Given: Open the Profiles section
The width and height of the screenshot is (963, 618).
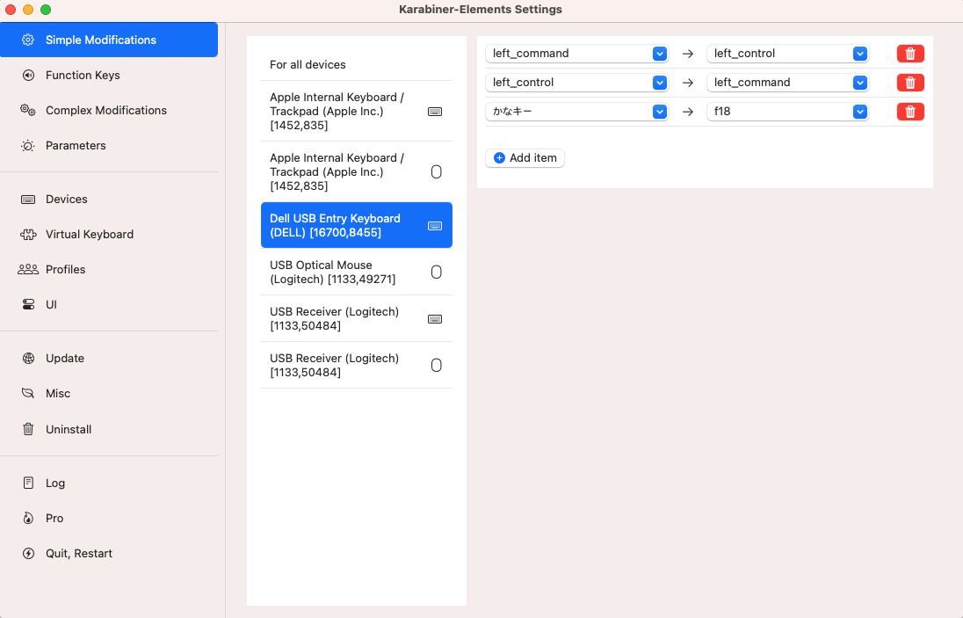Looking at the screenshot, I should click(x=109, y=269).
